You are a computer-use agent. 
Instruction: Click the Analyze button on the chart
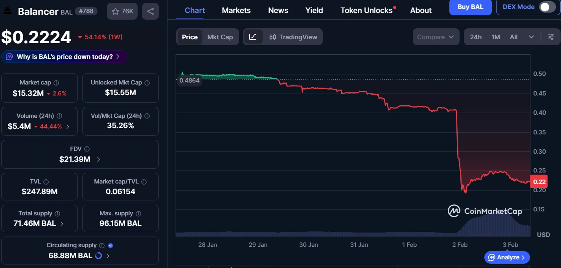point(507,257)
